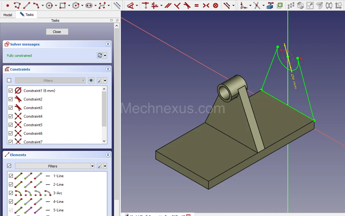Select the Create Arc tool
The height and width of the screenshot is (216, 345).
(36, 5)
